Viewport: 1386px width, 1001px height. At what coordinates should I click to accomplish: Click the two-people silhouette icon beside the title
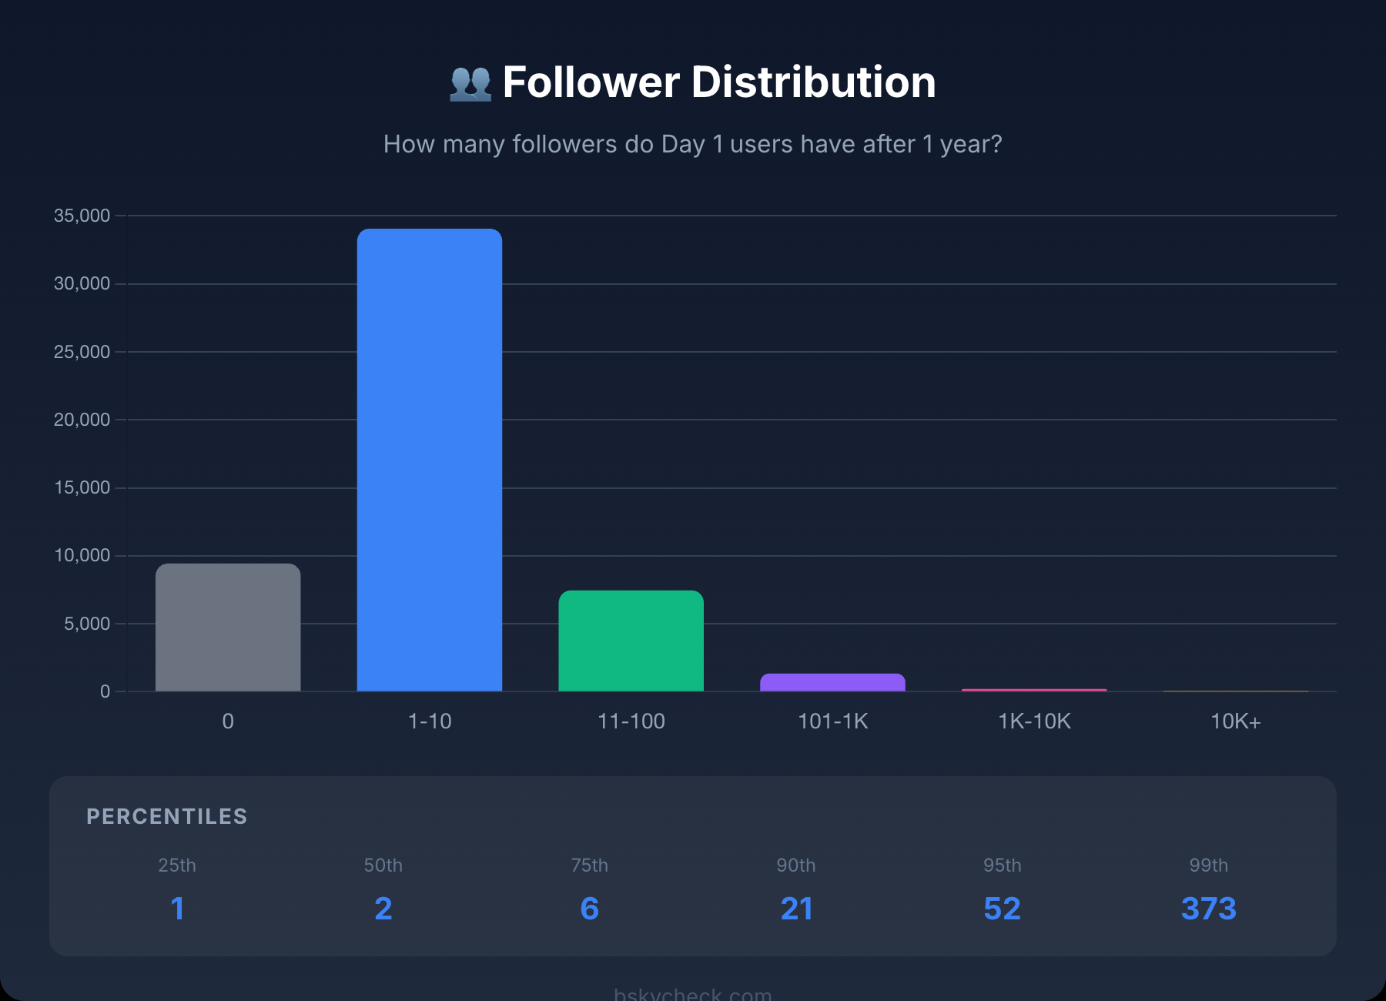click(470, 83)
